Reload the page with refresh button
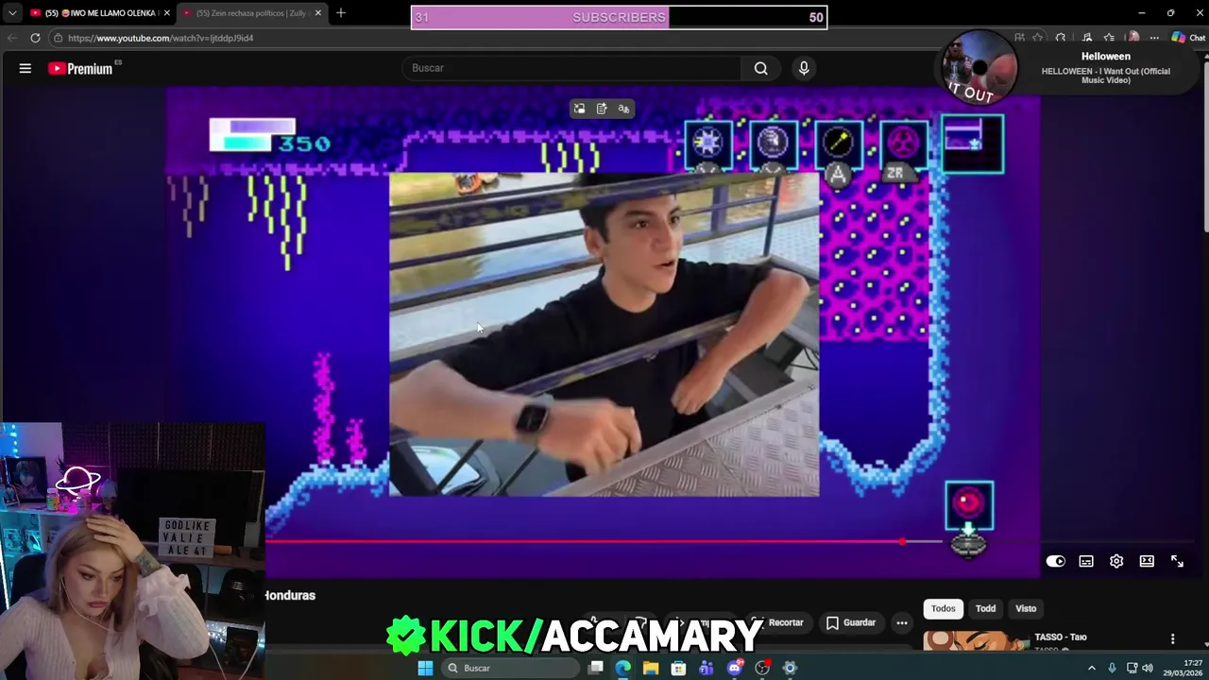 [x=35, y=38]
